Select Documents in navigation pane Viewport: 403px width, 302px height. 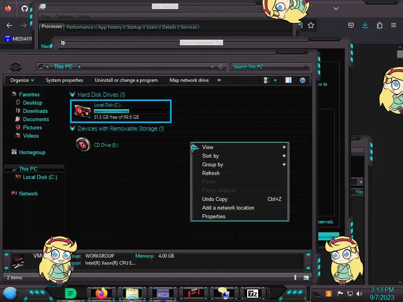pyautogui.click(x=36, y=119)
